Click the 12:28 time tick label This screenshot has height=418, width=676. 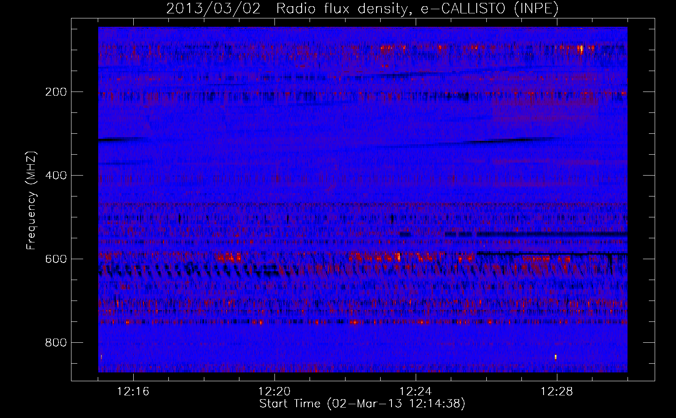557,392
